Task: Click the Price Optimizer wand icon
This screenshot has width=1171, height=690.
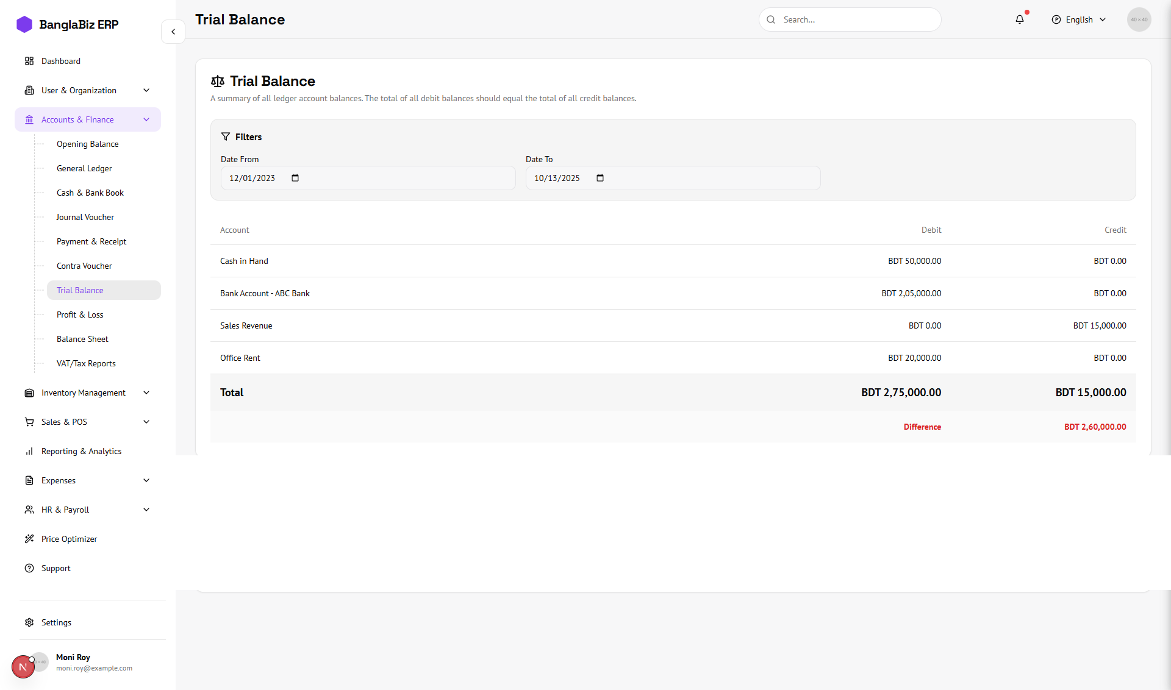Action: [29, 539]
